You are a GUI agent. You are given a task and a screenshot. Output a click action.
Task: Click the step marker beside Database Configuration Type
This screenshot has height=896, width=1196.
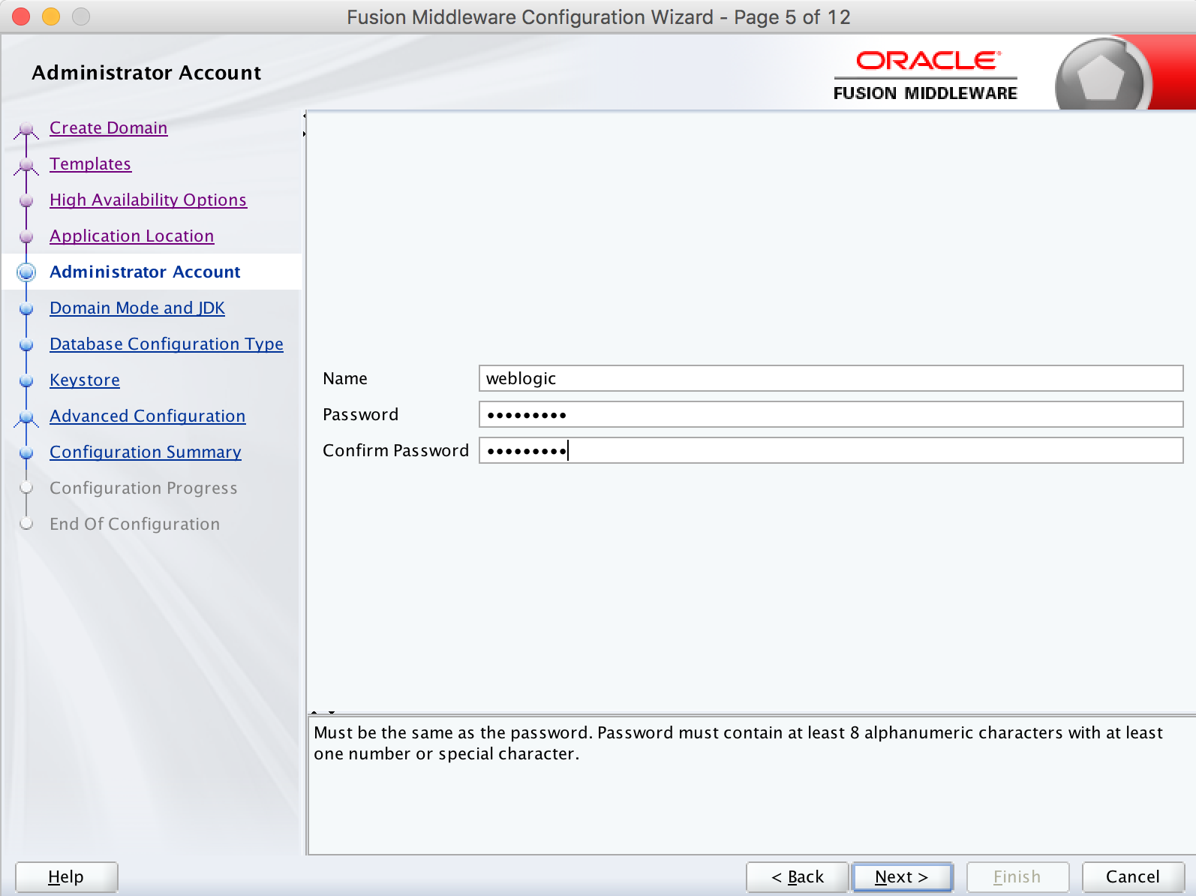pos(26,344)
